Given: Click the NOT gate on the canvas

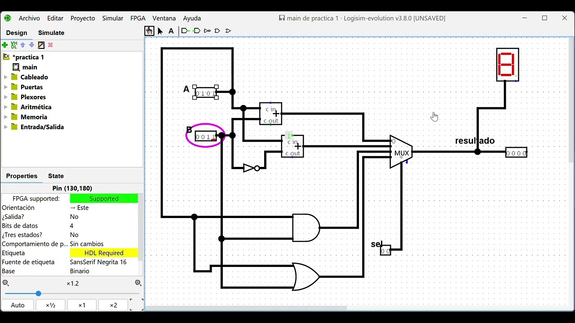Looking at the screenshot, I should click(251, 168).
